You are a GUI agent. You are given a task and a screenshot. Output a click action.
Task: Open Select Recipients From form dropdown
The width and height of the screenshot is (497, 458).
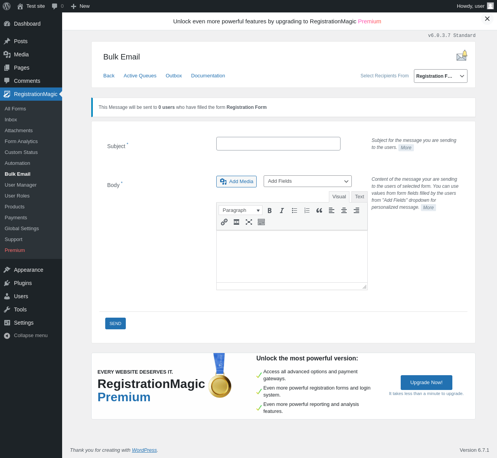(441, 76)
